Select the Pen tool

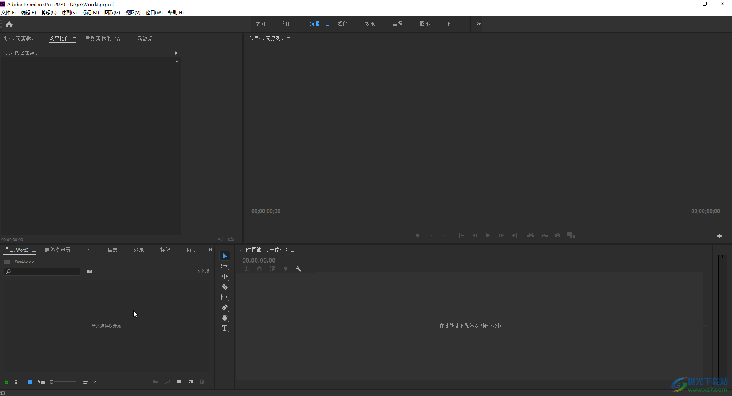coord(225,307)
